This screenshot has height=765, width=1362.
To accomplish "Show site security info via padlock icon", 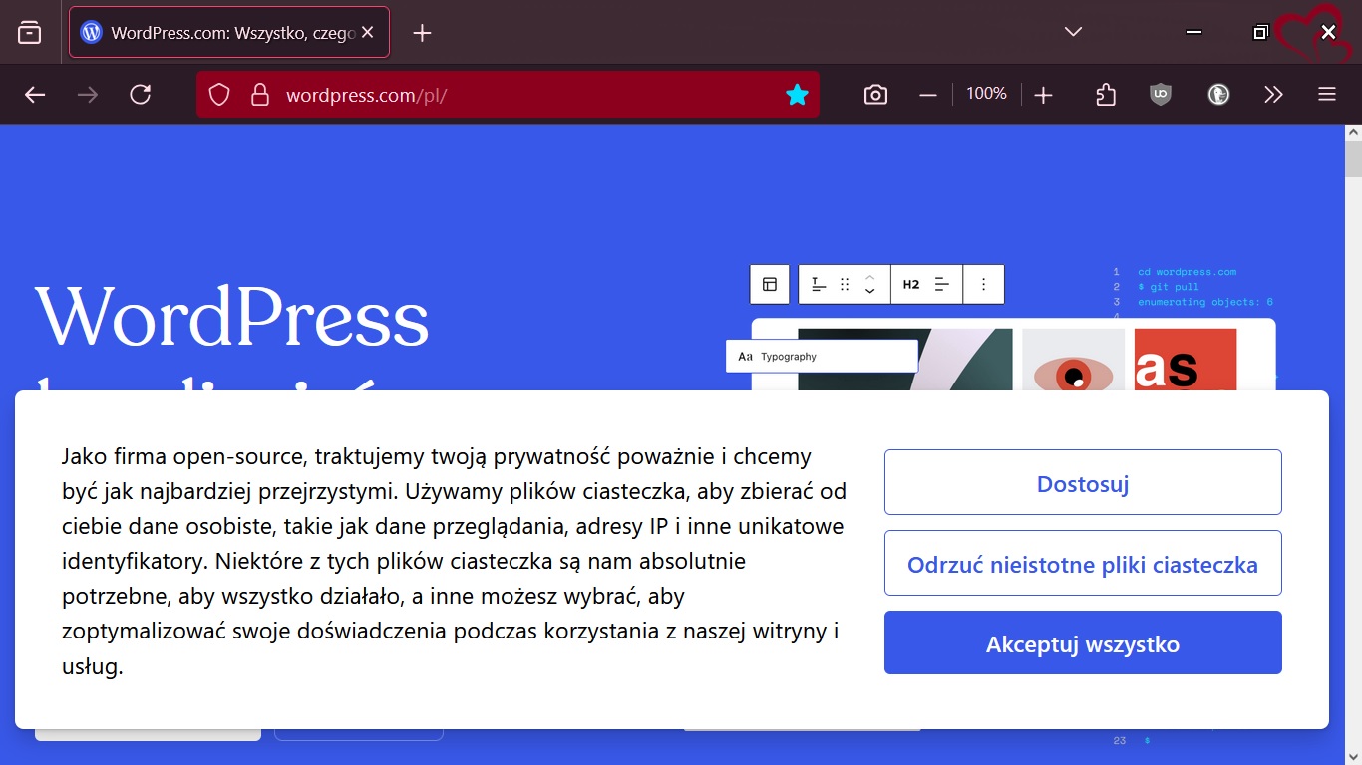I will 260,95.
